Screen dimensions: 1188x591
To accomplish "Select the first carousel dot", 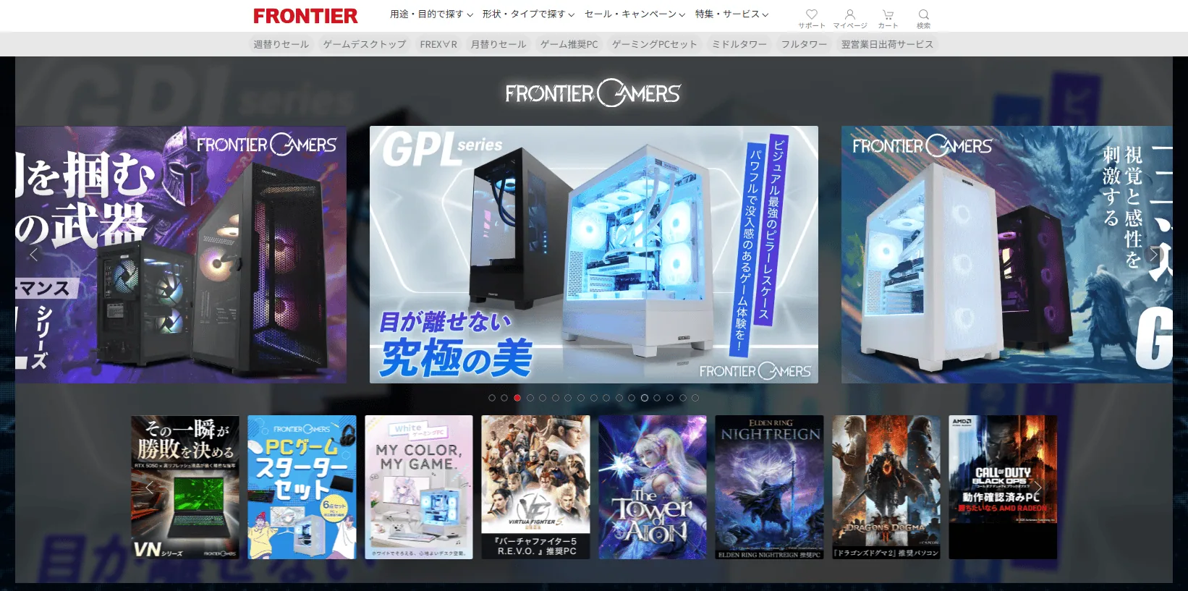I will pos(492,398).
